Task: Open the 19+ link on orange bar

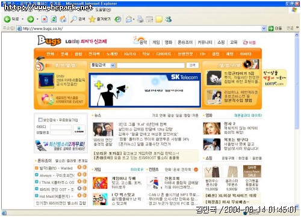Action: (202, 54)
